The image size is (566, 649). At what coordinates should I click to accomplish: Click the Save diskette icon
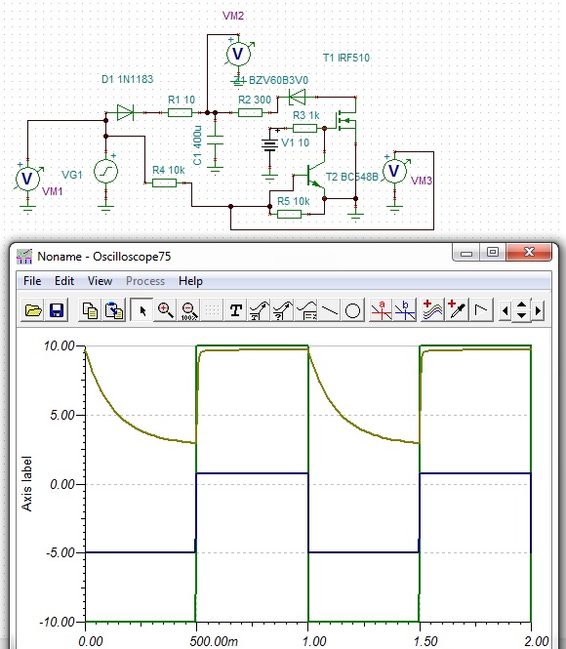57,310
